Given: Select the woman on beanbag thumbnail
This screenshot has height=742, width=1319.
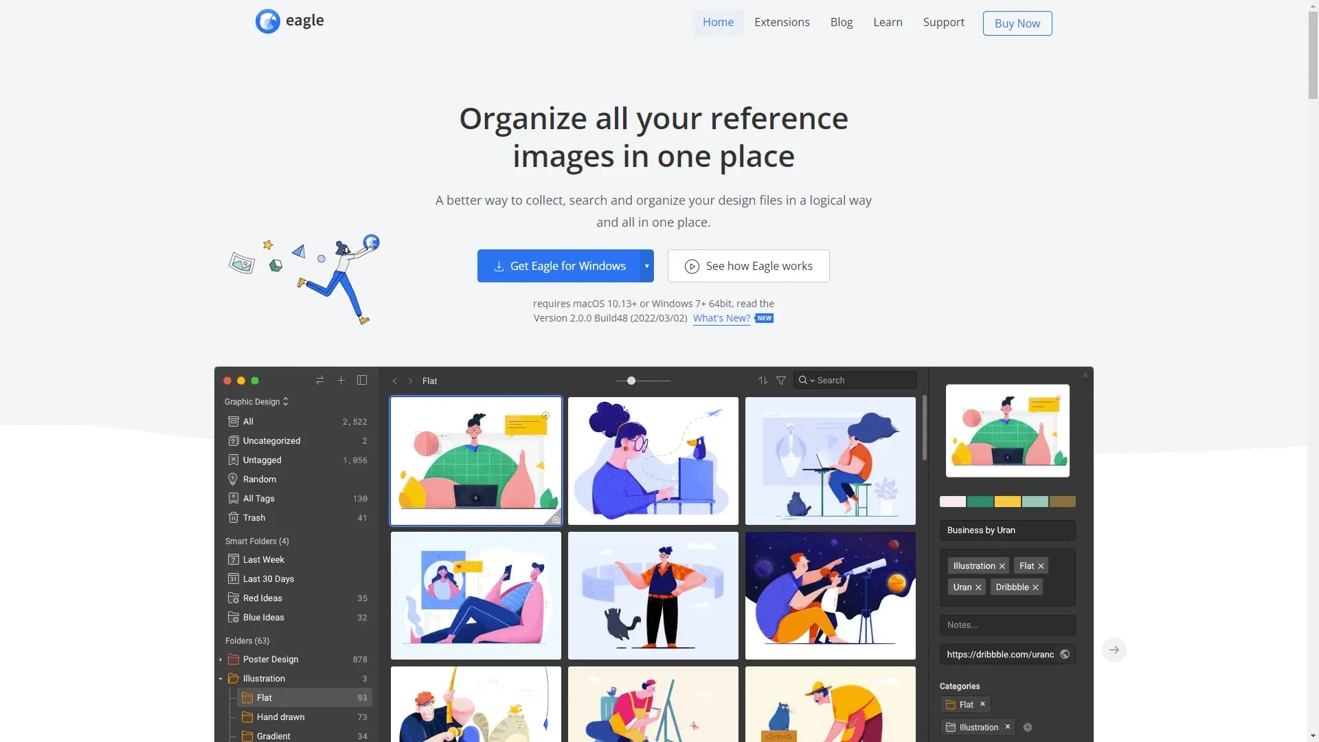Looking at the screenshot, I should coord(476,596).
